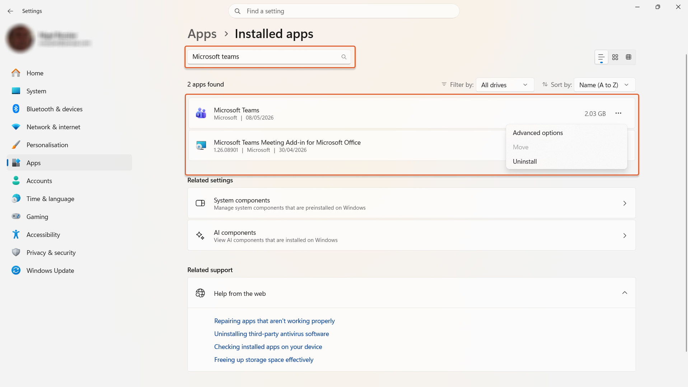The image size is (688, 387).
Task: Click the AI components sparkle icon
Action: pos(200,236)
